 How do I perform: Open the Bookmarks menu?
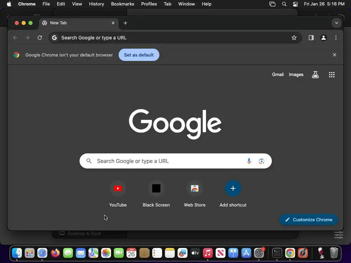pyautogui.click(x=122, y=4)
